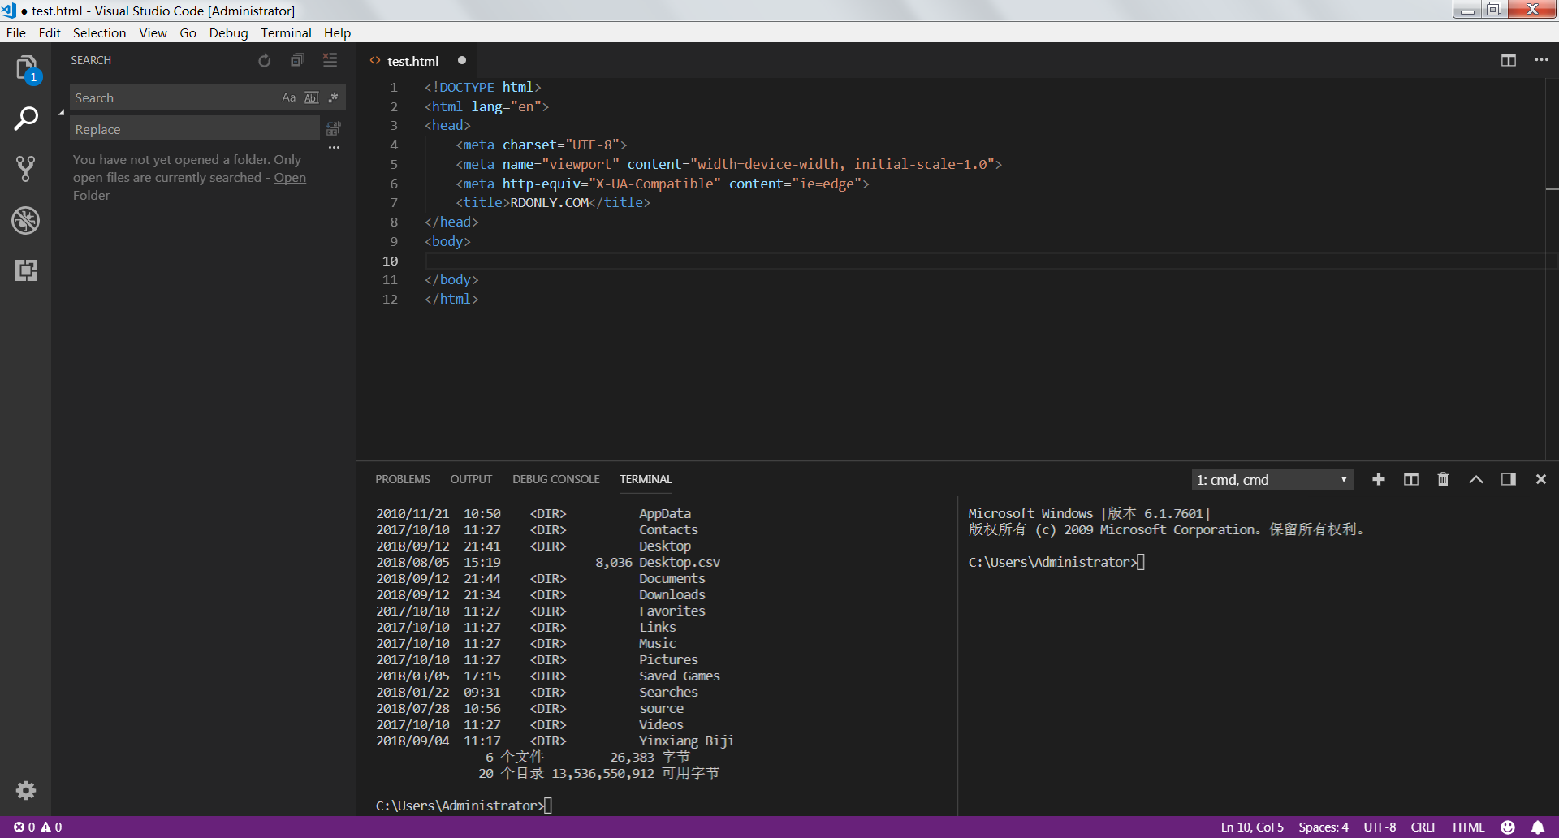
Task: Click the right terminal prompt
Action: coord(1056,562)
